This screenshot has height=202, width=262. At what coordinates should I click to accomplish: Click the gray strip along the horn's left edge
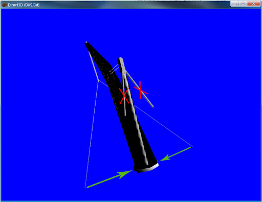[94, 66]
